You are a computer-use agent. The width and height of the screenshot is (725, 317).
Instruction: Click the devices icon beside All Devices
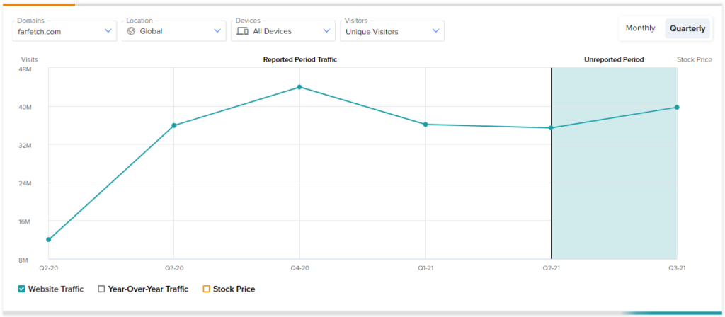click(x=242, y=31)
